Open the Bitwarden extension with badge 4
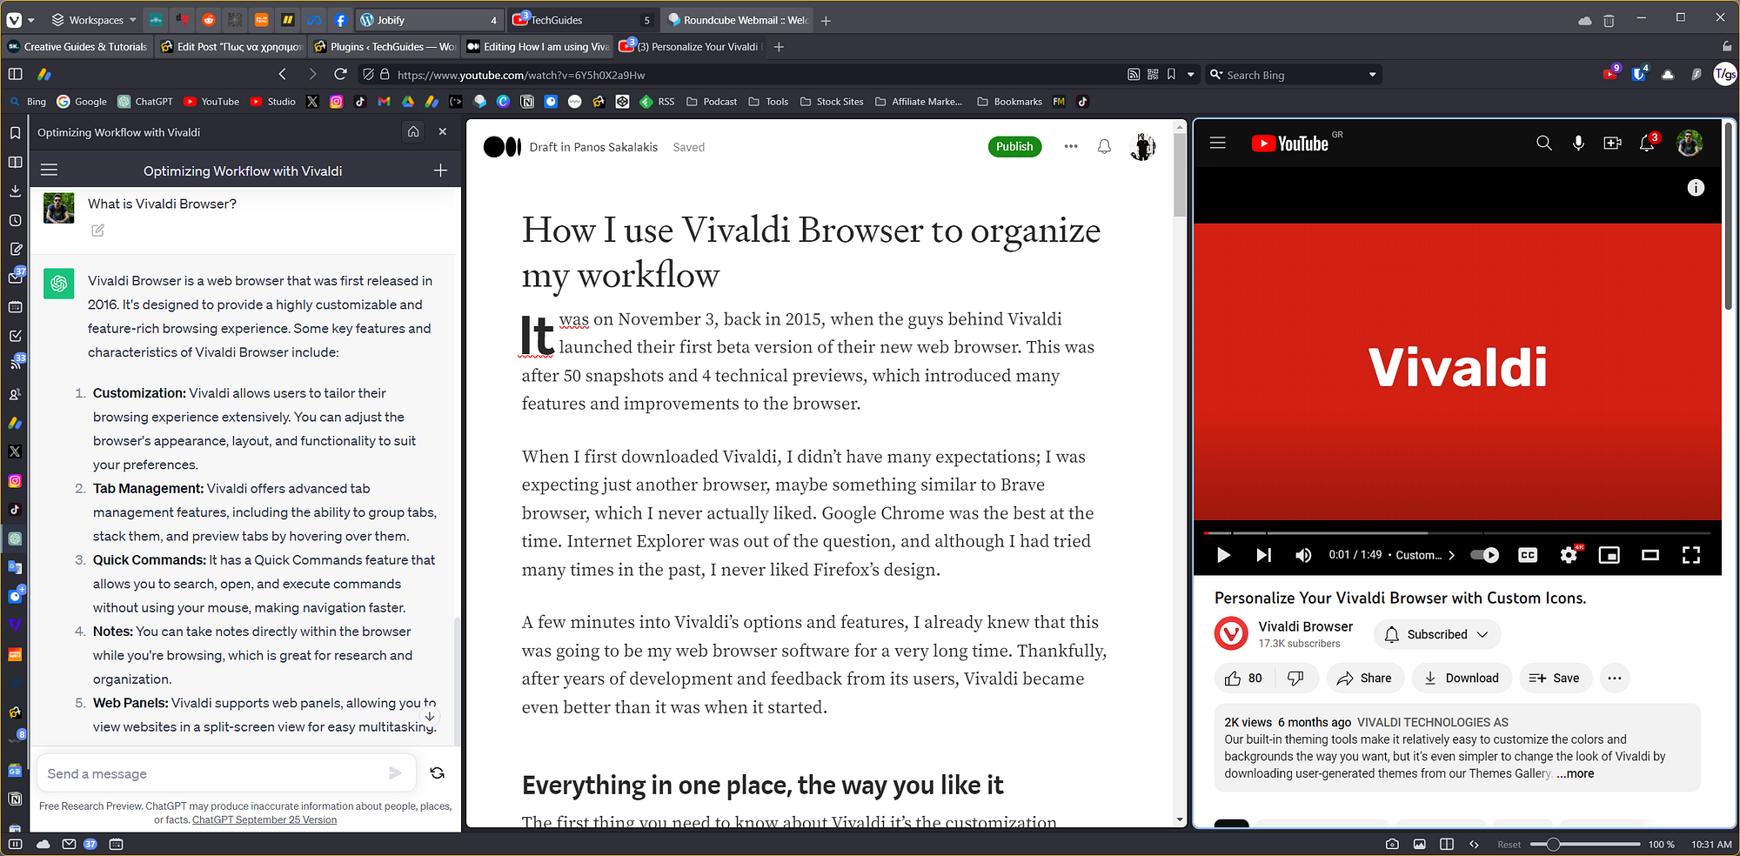This screenshot has height=856, width=1740. (1639, 74)
